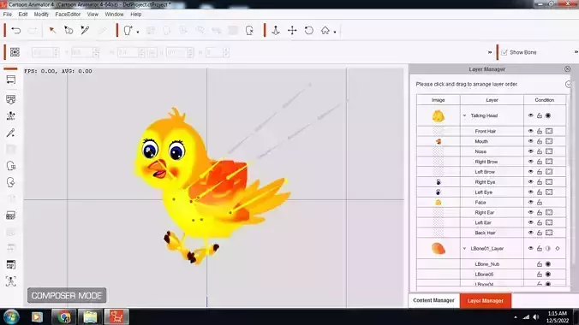Screen dimensions: 579x325
Task: Select the Left Brow layer row
Action: pos(491,172)
